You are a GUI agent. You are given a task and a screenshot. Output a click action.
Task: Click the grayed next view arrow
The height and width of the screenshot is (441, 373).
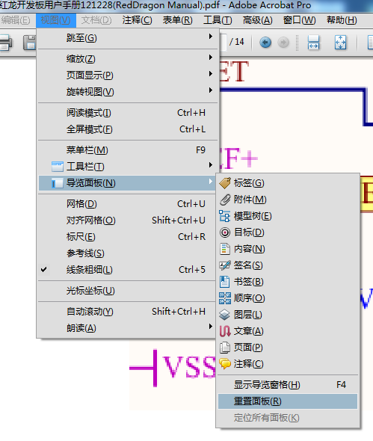[x=283, y=43]
